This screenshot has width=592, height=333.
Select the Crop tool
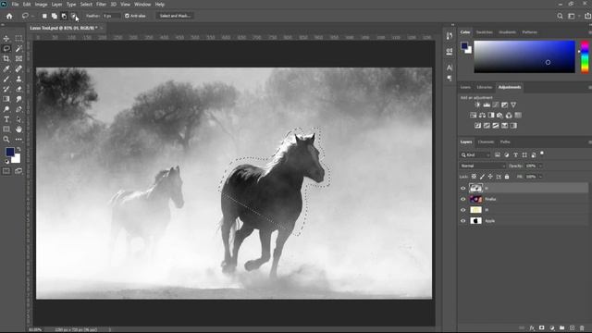(6, 58)
